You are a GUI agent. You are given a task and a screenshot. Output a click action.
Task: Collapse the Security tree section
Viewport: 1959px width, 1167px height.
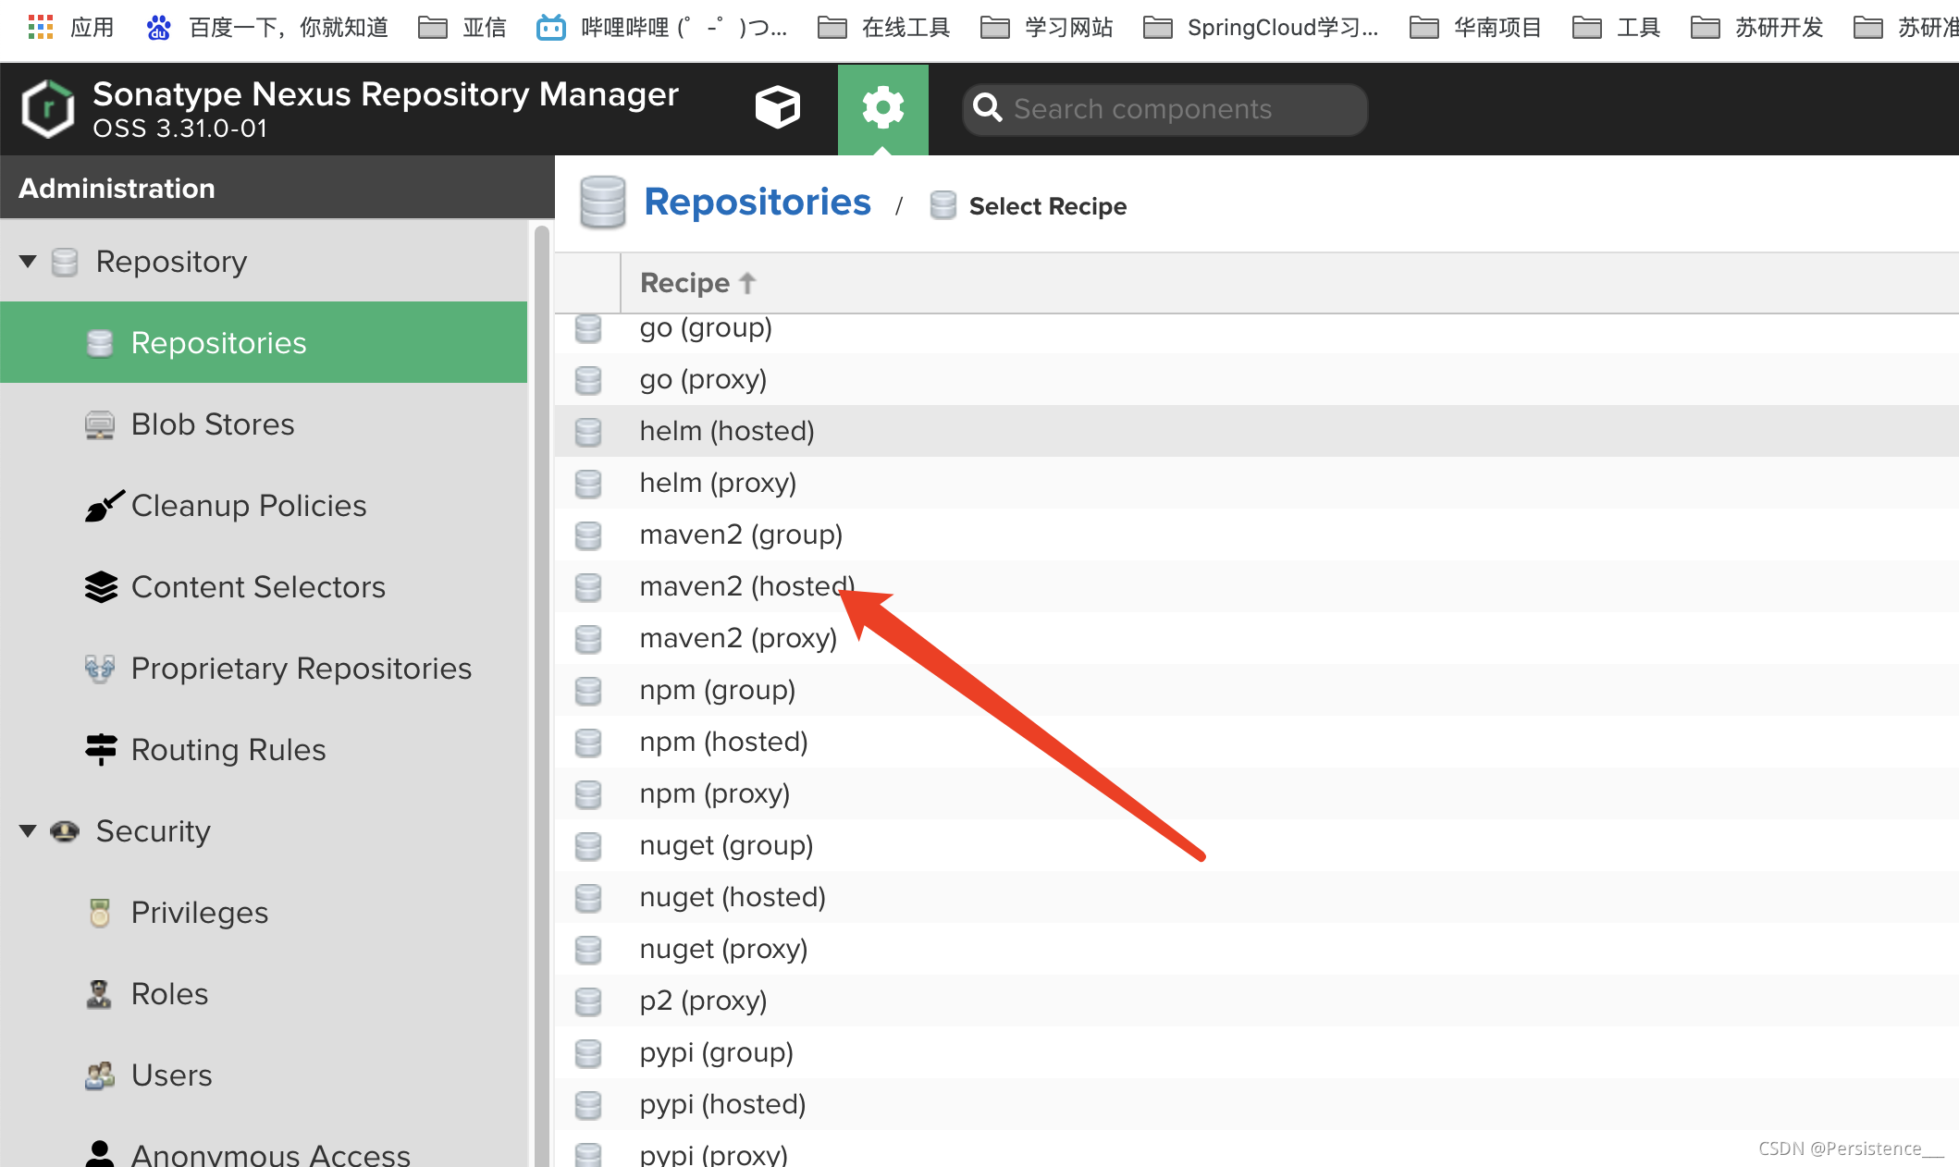[28, 831]
